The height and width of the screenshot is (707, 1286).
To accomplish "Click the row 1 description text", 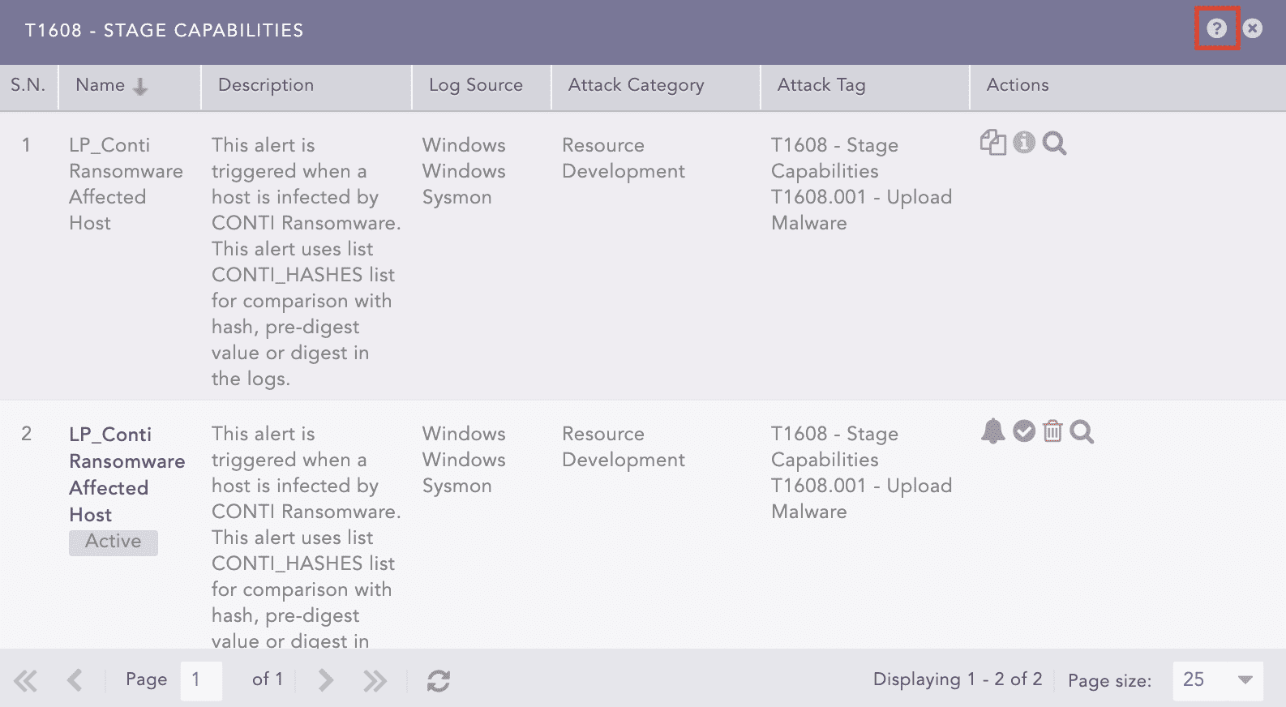I will (306, 262).
